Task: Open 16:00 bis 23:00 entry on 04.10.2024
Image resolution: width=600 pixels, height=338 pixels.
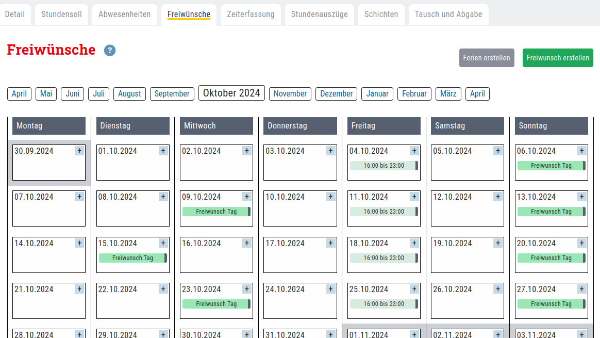Action: 384,166
